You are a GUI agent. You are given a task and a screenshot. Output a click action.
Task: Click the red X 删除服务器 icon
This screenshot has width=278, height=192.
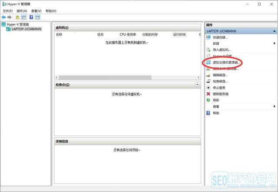pyautogui.click(x=208, y=94)
